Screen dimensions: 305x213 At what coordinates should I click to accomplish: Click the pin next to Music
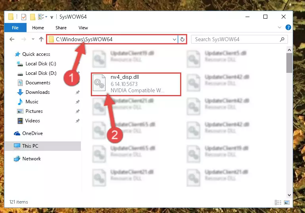(x=78, y=102)
